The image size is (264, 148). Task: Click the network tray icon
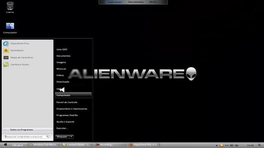(x=226, y=145)
